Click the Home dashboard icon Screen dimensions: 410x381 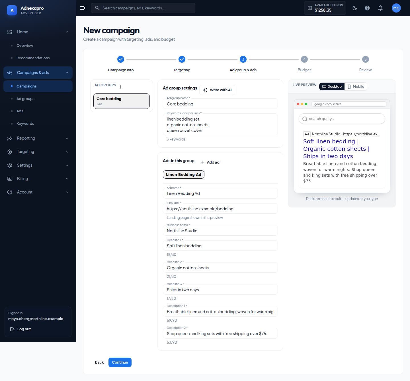click(x=10, y=32)
